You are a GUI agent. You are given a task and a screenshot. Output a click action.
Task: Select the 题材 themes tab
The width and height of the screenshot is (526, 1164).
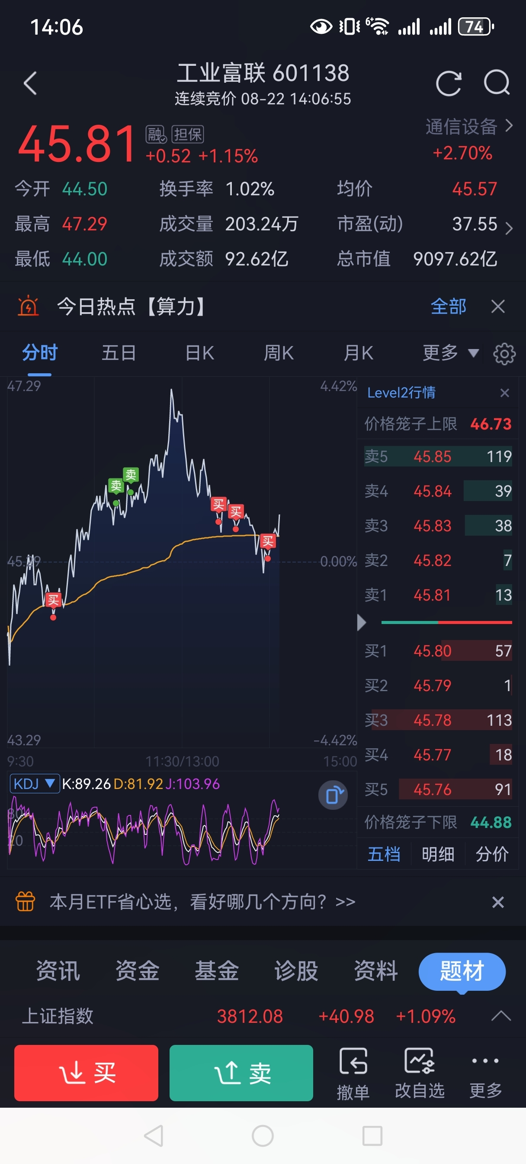pyautogui.click(x=462, y=971)
